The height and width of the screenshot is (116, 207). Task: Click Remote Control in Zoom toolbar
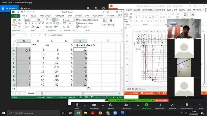(187, 106)
